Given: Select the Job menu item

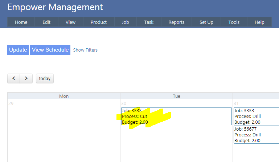Looking at the screenshot, I should [125, 22].
